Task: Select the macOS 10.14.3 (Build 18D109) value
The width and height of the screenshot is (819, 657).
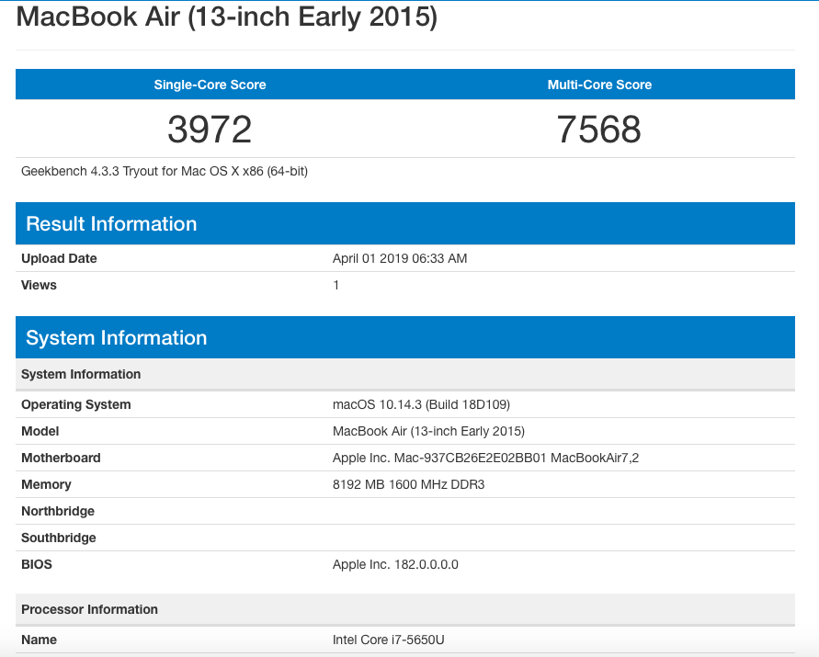Action: [422, 404]
